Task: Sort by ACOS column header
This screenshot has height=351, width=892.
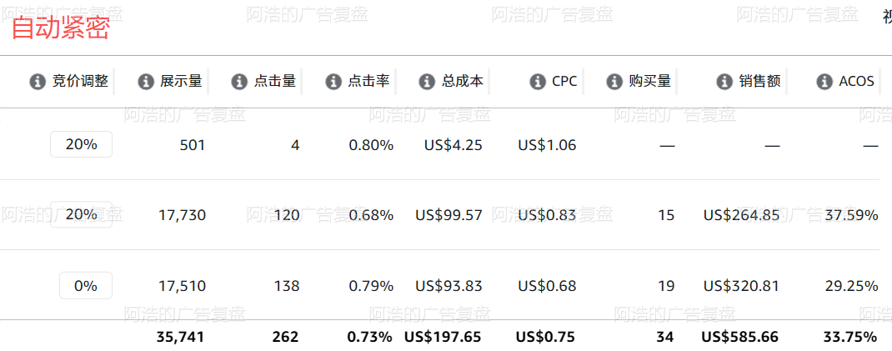Action: (857, 82)
